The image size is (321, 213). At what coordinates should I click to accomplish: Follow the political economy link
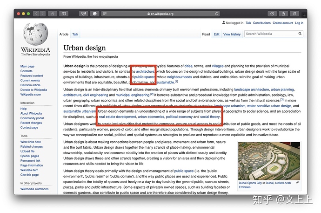(179, 117)
